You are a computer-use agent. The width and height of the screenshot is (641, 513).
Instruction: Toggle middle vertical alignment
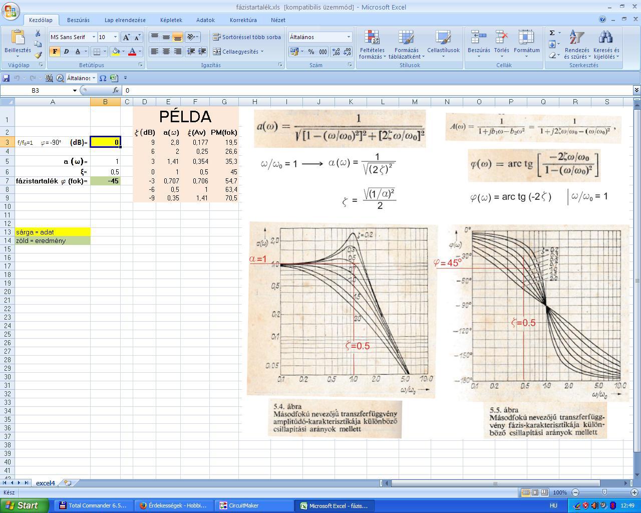point(166,37)
